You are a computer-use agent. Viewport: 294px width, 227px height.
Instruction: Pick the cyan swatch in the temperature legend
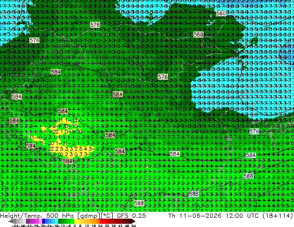click(56, 221)
